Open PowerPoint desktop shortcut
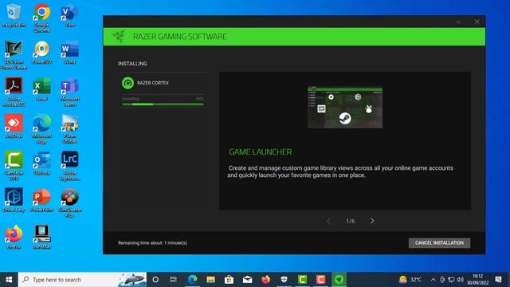 pyautogui.click(x=41, y=200)
